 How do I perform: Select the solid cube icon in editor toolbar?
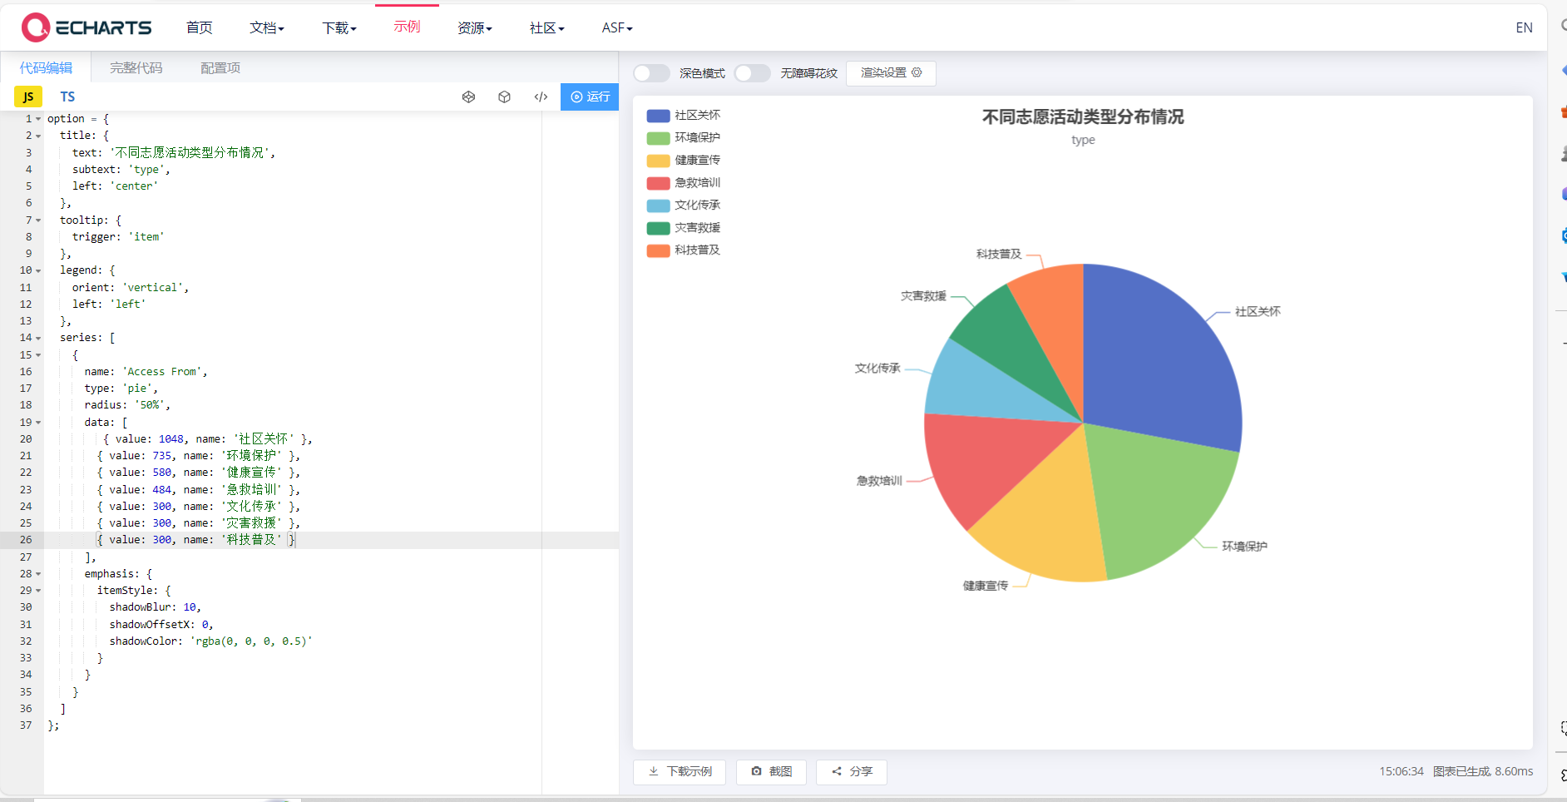(x=504, y=97)
